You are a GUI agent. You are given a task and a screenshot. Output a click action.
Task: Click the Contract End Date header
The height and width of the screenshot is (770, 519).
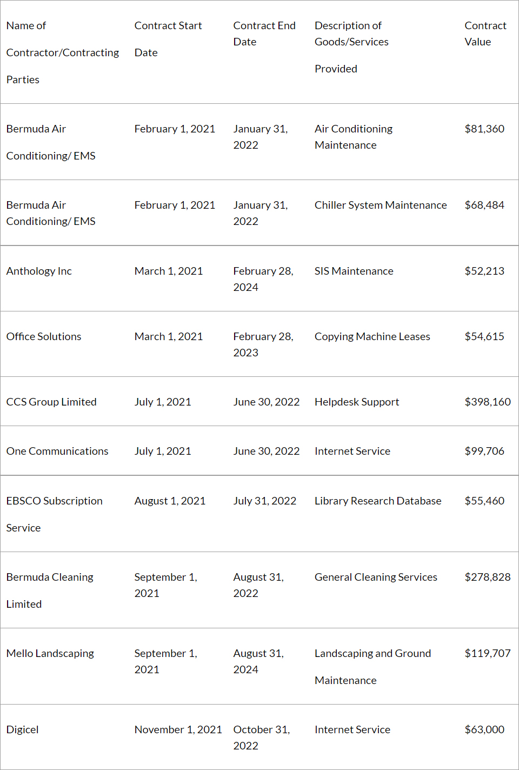click(264, 34)
